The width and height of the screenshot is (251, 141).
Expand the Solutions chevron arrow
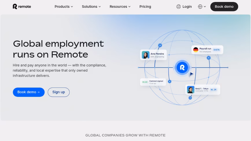[x=99, y=7]
